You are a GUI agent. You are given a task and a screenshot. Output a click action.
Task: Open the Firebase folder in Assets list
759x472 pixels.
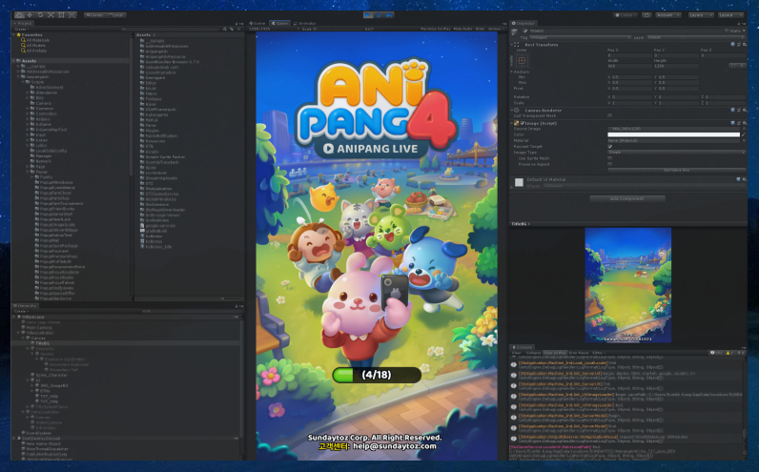click(x=150, y=99)
